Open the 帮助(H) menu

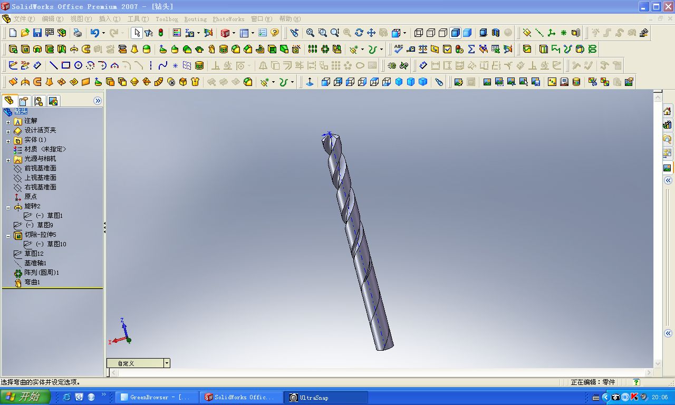(x=290, y=19)
